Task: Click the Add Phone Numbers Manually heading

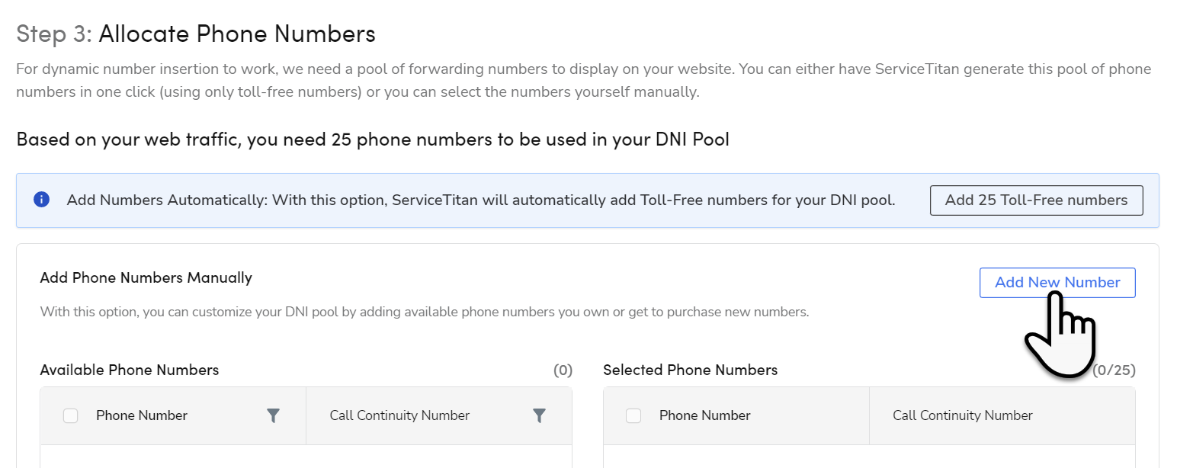Action: click(146, 277)
